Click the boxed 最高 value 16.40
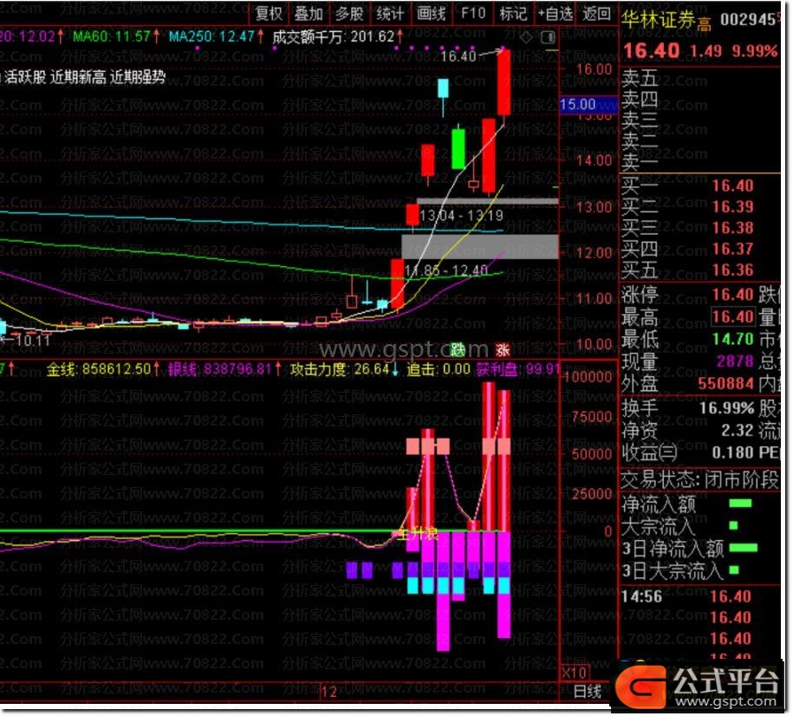The image size is (793, 716). pyautogui.click(x=732, y=316)
